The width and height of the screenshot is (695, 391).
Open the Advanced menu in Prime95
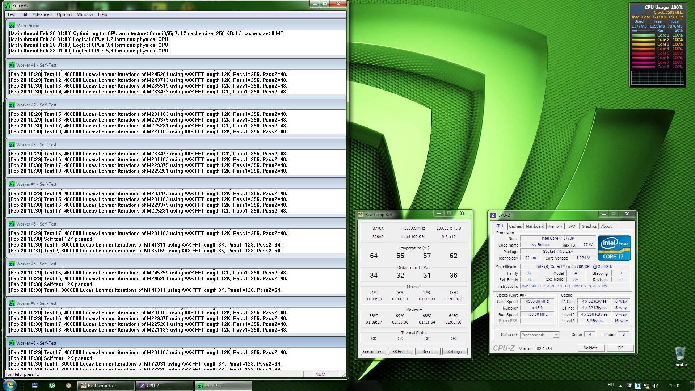point(42,14)
